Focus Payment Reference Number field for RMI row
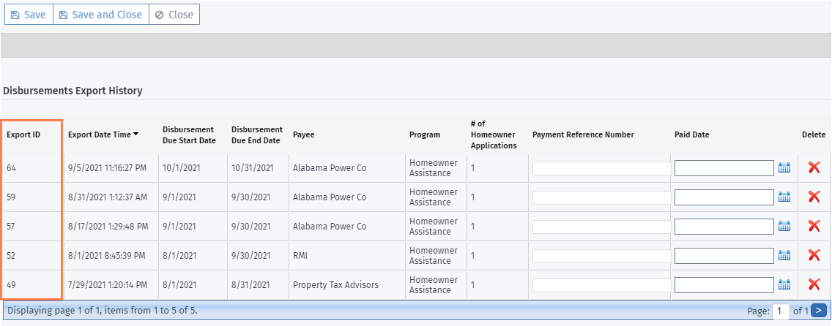The image size is (832, 326). point(602,256)
